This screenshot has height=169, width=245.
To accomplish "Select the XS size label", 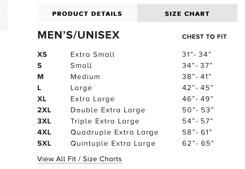I will [x=42, y=55].
